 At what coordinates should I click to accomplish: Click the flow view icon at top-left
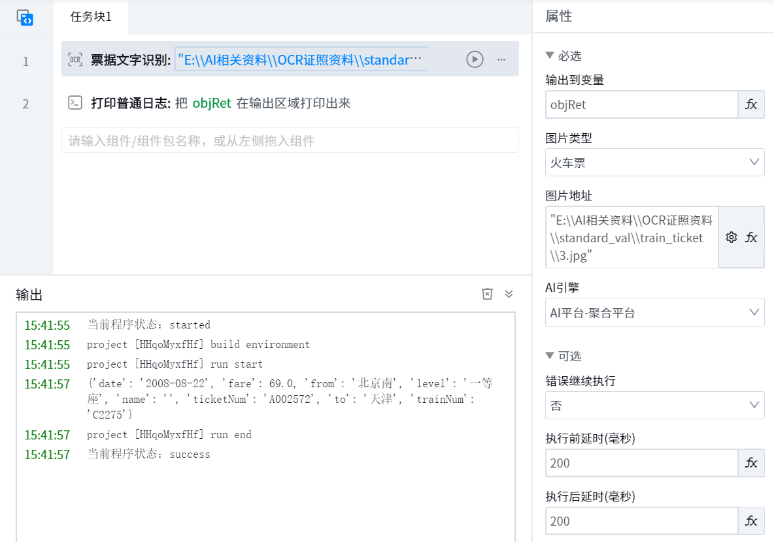point(25,18)
